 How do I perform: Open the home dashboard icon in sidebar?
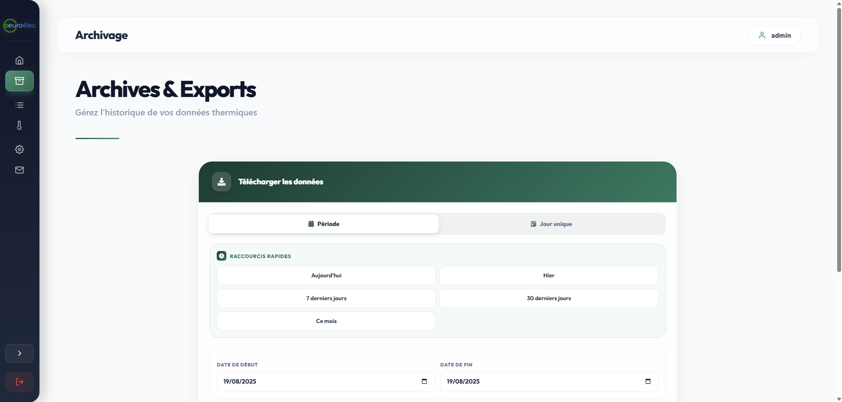pos(19,60)
